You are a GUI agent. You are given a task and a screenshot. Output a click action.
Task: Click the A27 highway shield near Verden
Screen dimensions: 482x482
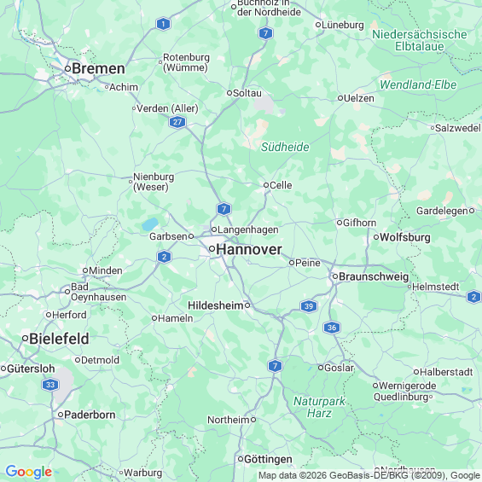(177, 122)
